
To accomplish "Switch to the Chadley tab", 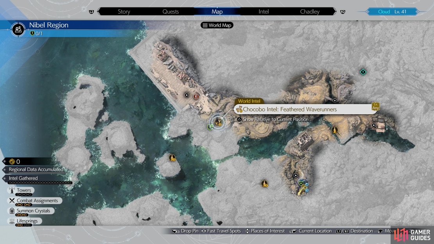I will tap(310, 12).
